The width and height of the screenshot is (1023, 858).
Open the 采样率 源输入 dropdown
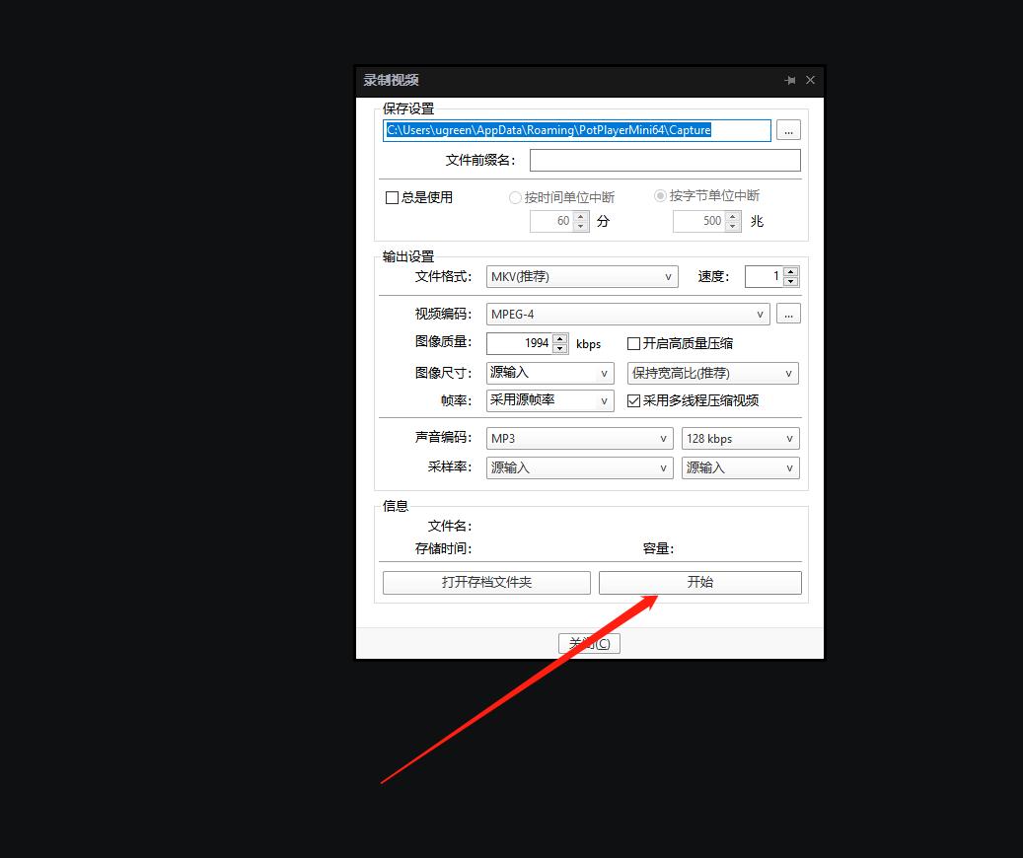pos(578,466)
